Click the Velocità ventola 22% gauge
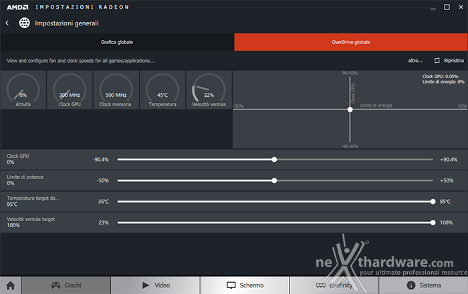 pyautogui.click(x=209, y=90)
